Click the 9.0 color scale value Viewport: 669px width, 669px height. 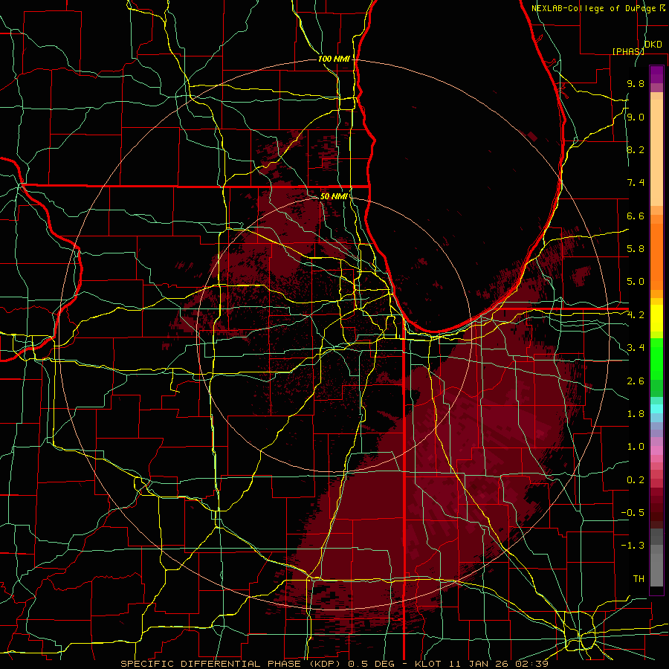coord(636,117)
